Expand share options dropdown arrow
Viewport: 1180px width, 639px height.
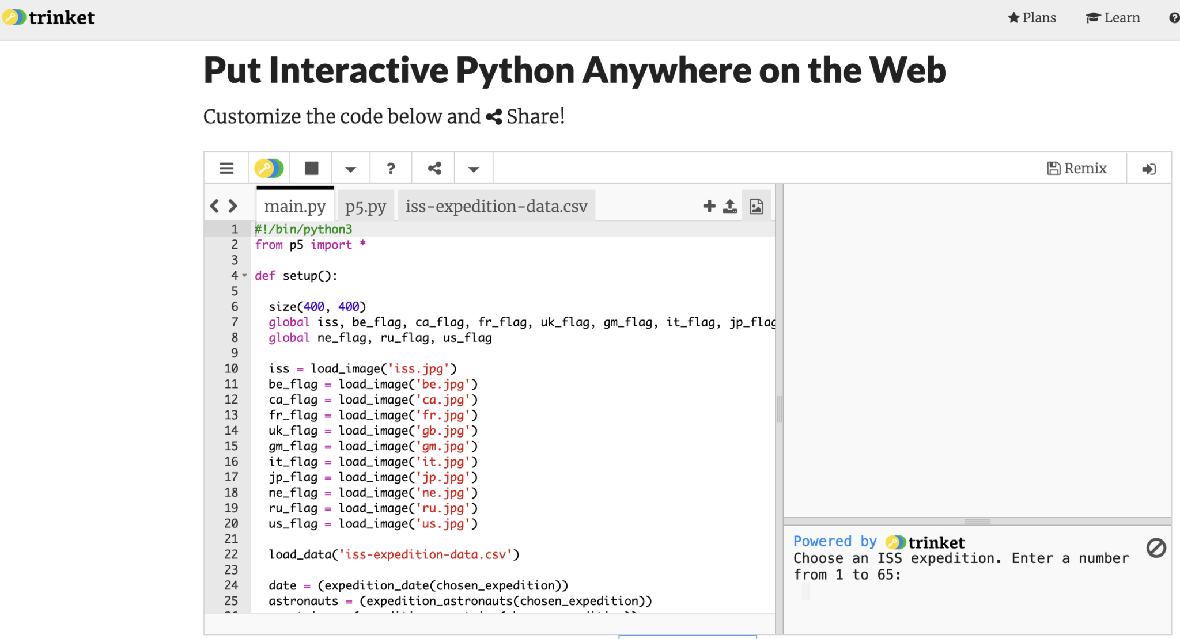(474, 169)
